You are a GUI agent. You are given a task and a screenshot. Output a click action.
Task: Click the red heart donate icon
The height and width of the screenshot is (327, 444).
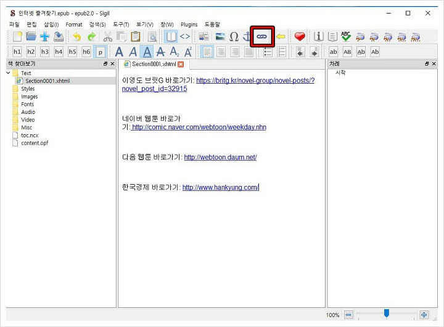[x=300, y=37]
